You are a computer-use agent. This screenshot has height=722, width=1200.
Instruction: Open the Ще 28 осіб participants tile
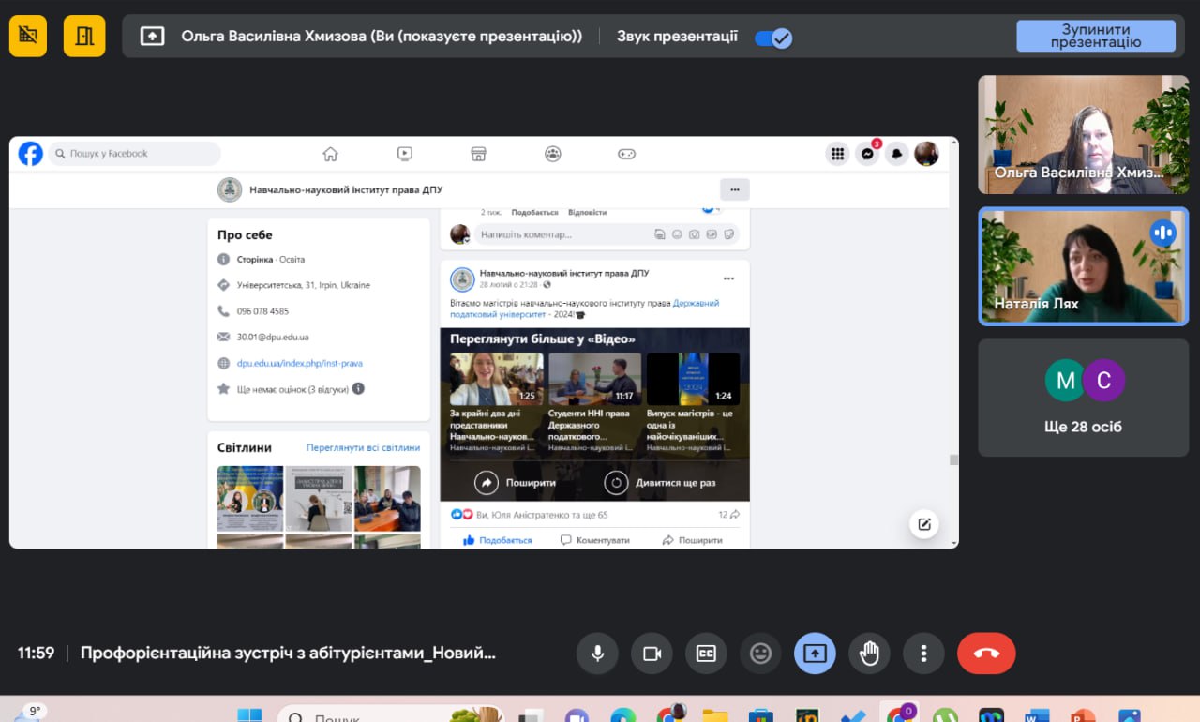(1084, 398)
